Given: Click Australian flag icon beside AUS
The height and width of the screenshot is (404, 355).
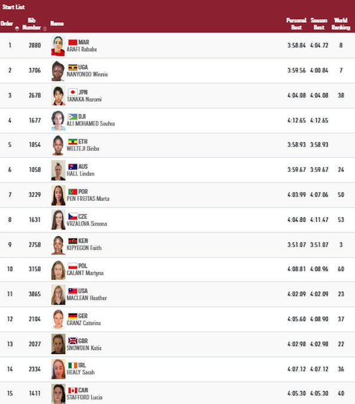Looking at the screenshot, I should tap(72, 167).
